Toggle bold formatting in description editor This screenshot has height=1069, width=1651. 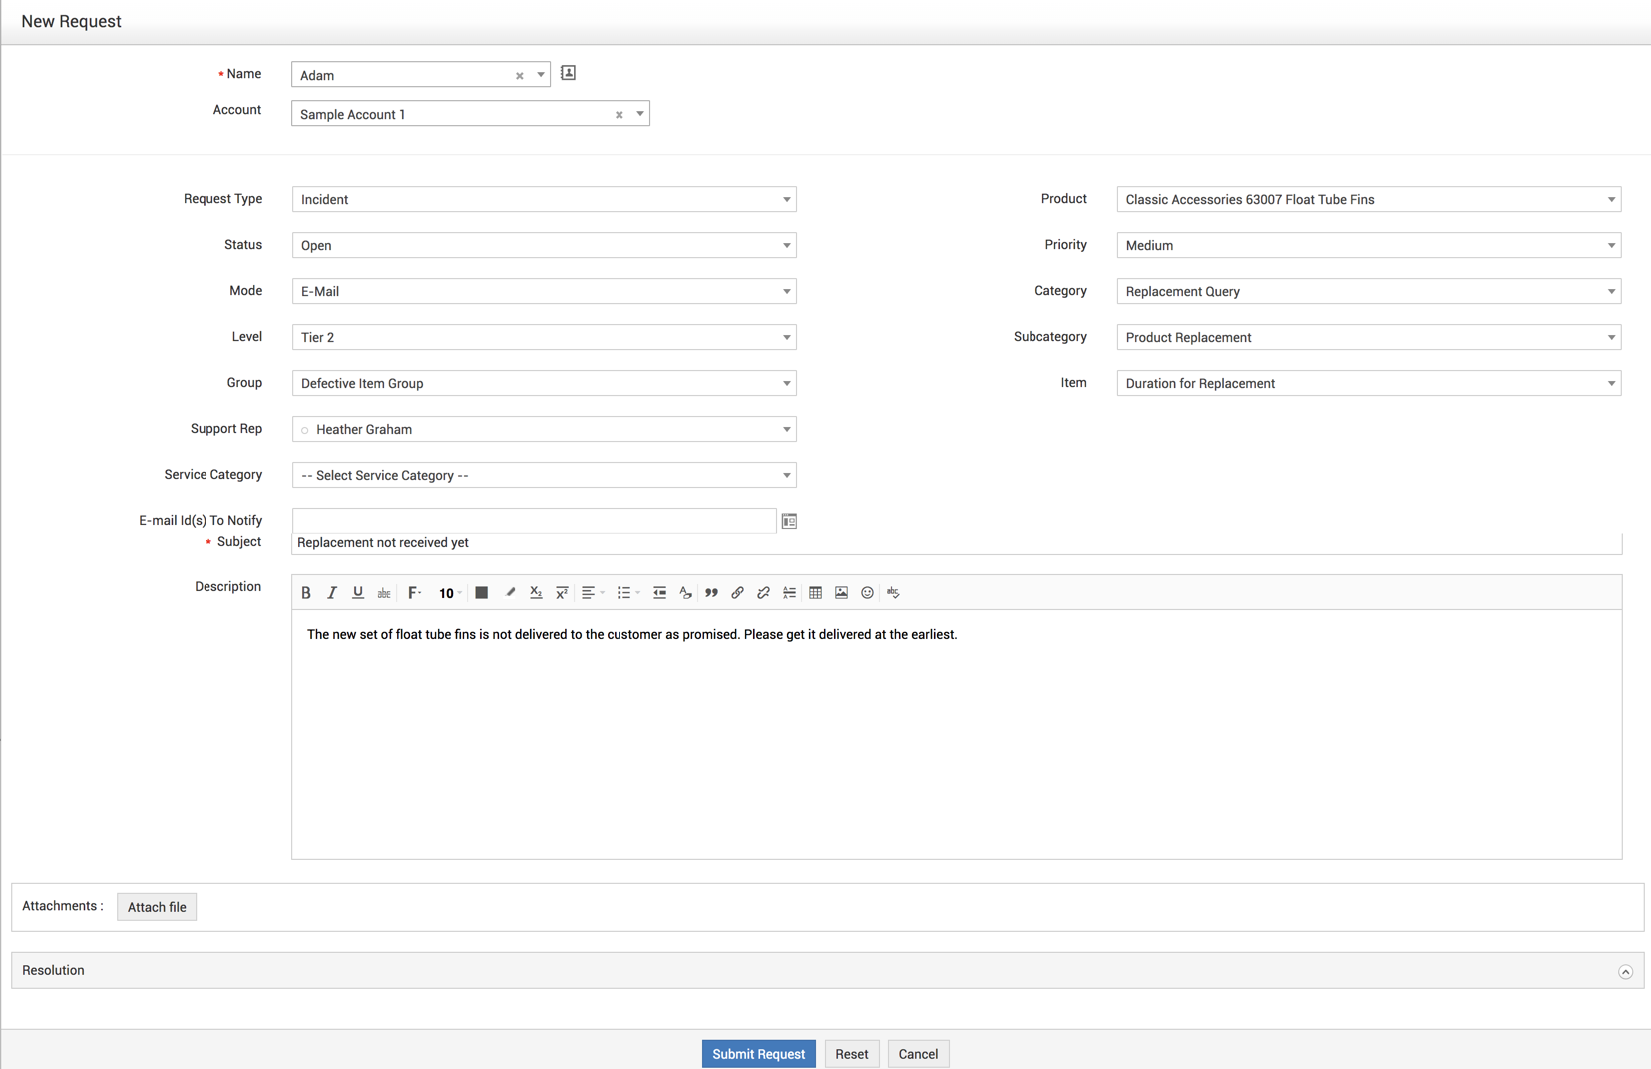tap(306, 593)
